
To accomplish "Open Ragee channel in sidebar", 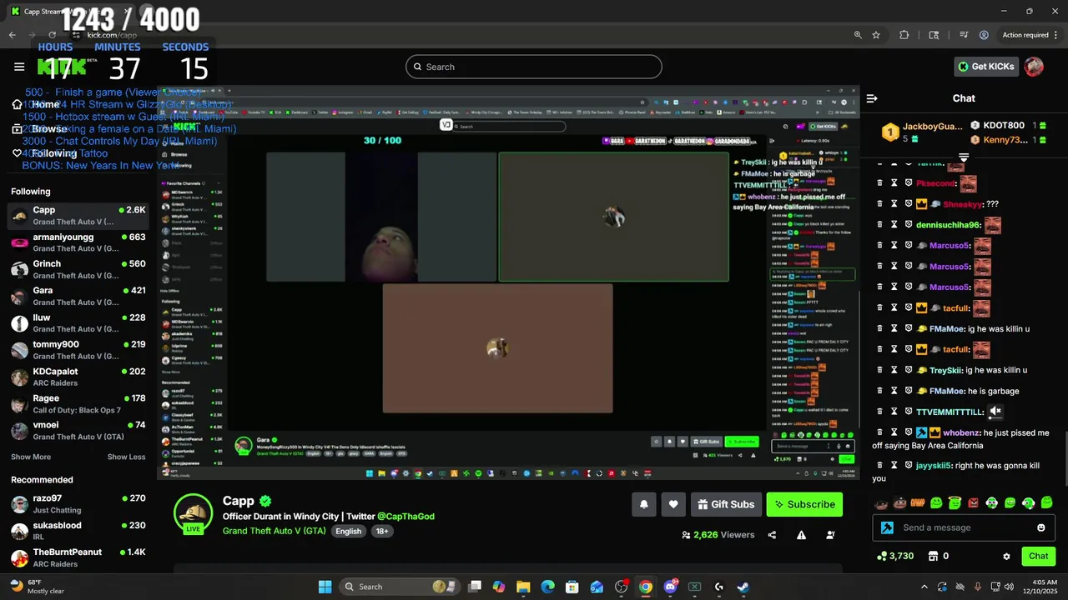I will coord(78,404).
